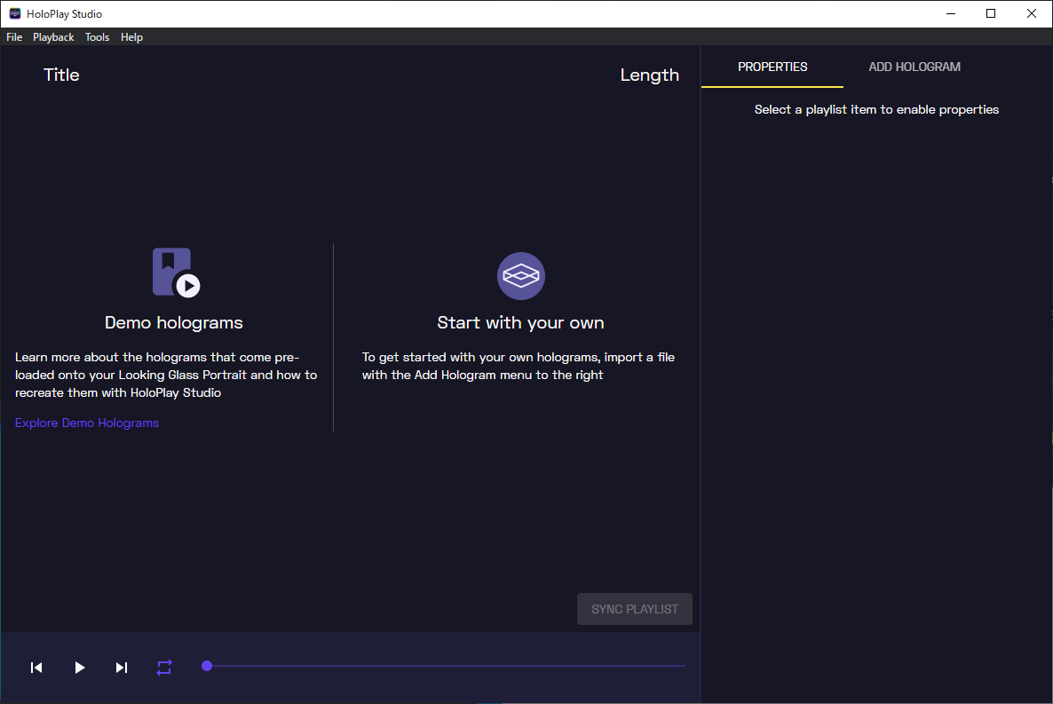1053x704 pixels.
Task: Click the HoloPlay Studio app icon in title bar
Action: (15, 13)
